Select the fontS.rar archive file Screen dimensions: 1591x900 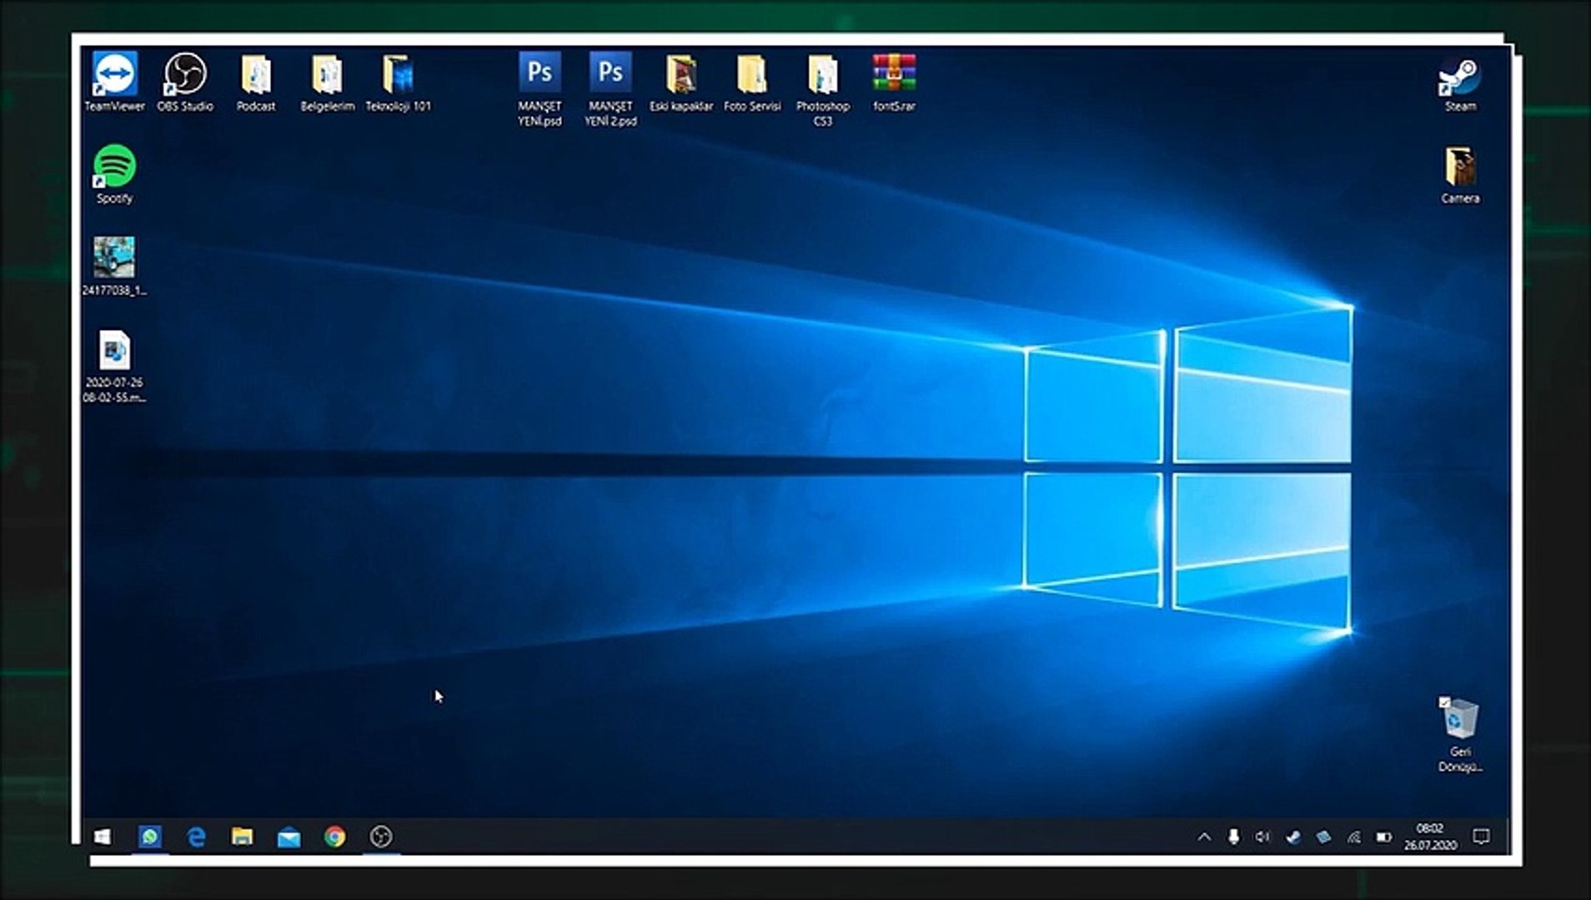pos(894,82)
